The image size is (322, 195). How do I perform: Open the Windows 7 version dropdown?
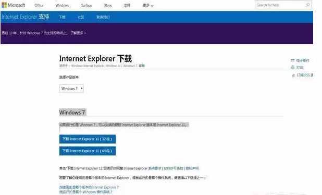[71, 88]
